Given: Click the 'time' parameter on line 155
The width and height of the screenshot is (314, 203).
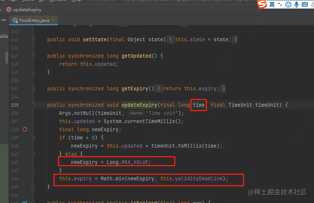Looking at the screenshot, I should [x=199, y=105].
